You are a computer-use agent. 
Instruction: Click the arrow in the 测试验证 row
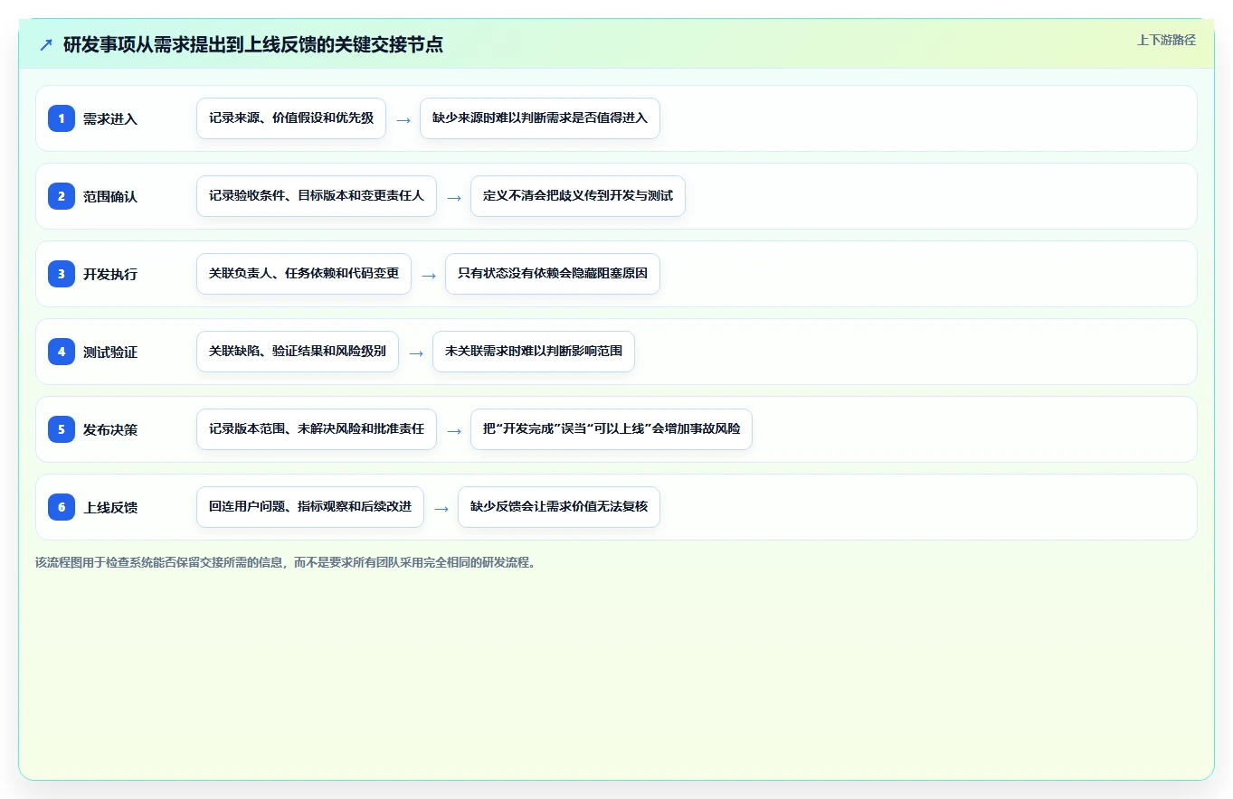tap(416, 352)
